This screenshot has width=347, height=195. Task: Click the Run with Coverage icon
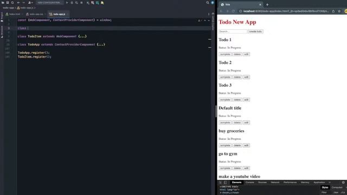(76, 3)
